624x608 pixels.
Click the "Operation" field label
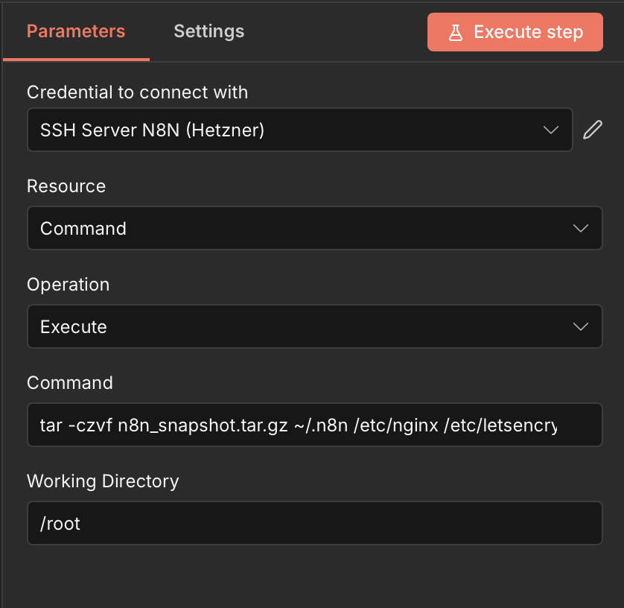pyautogui.click(x=68, y=284)
